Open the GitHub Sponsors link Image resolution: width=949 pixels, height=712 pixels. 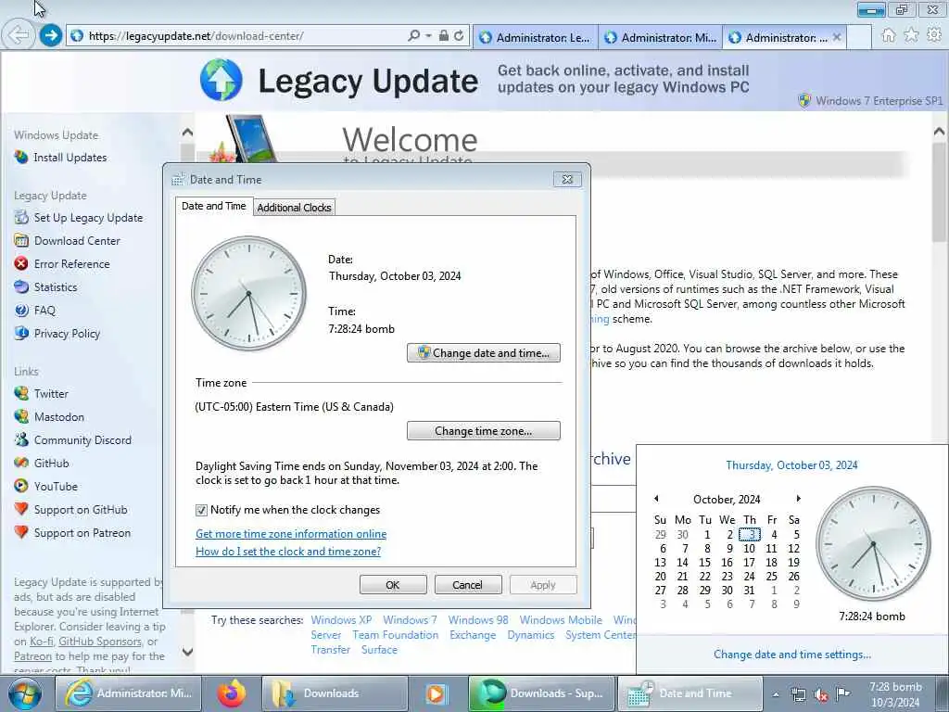click(x=100, y=642)
